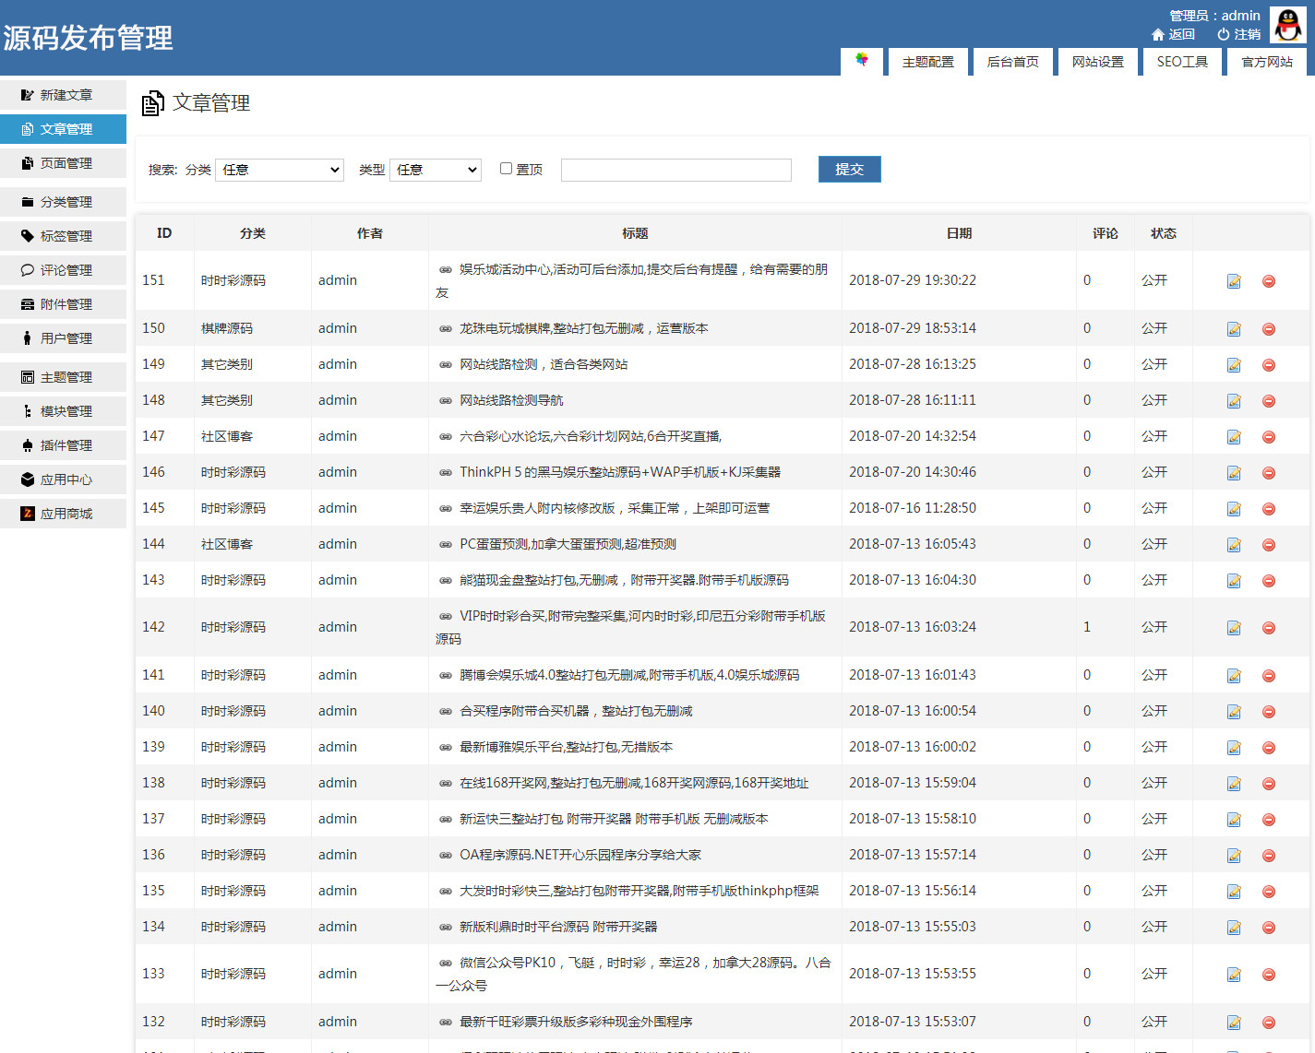Open 网站设置 tab

point(1098,62)
